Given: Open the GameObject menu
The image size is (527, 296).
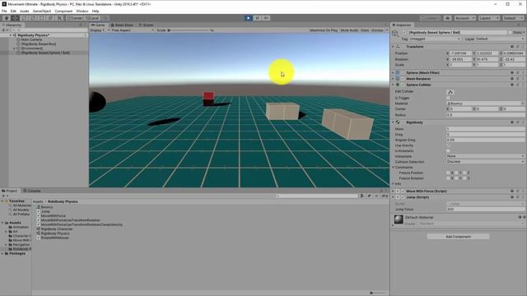Looking at the screenshot, I should tap(42, 11).
